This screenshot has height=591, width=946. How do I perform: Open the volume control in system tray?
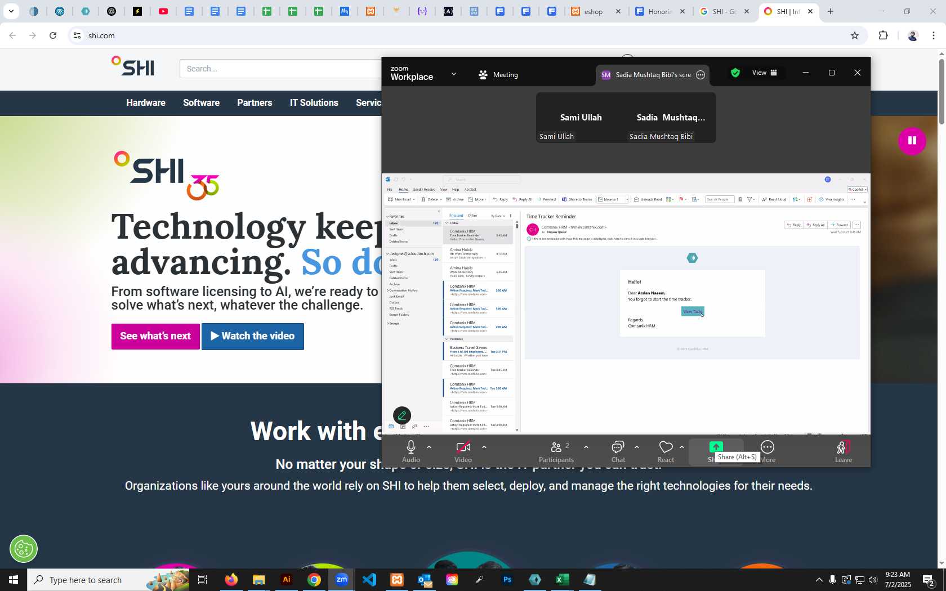point(873,580)
